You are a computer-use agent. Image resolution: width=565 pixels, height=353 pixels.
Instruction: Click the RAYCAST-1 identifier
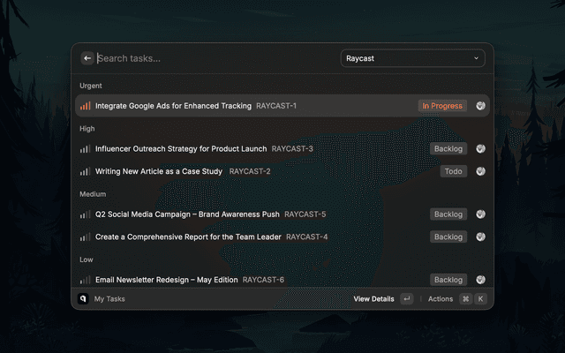(x=276, y=106)
